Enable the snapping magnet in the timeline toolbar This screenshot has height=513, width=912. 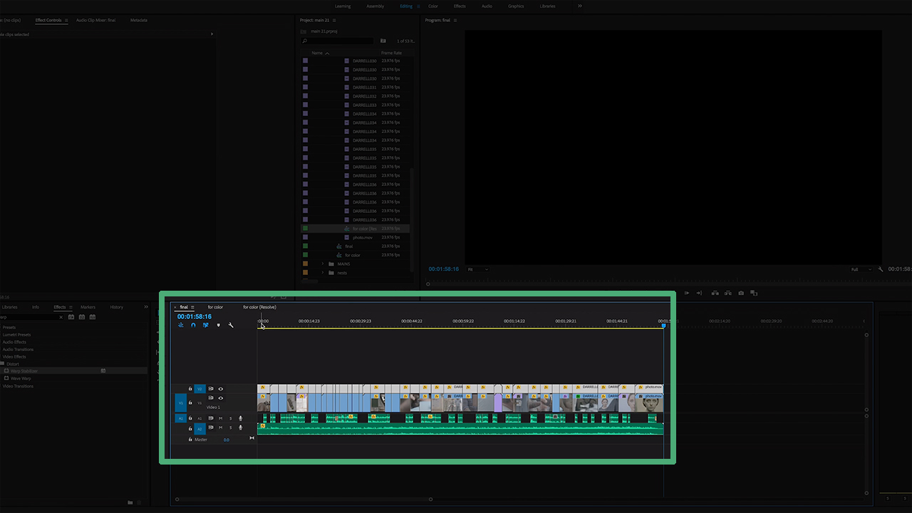point(192,325)
